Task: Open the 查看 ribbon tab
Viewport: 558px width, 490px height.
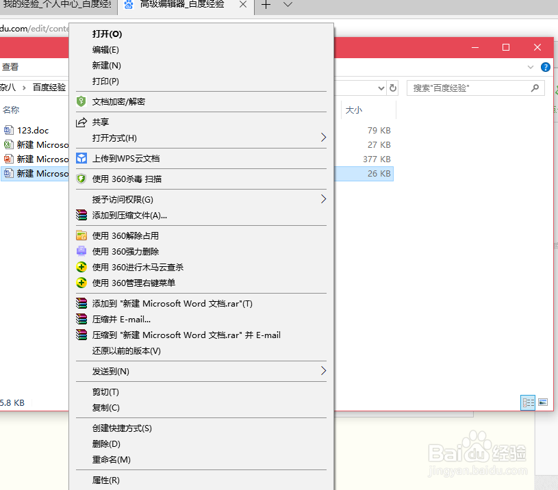Action: [x=10, y=67]
